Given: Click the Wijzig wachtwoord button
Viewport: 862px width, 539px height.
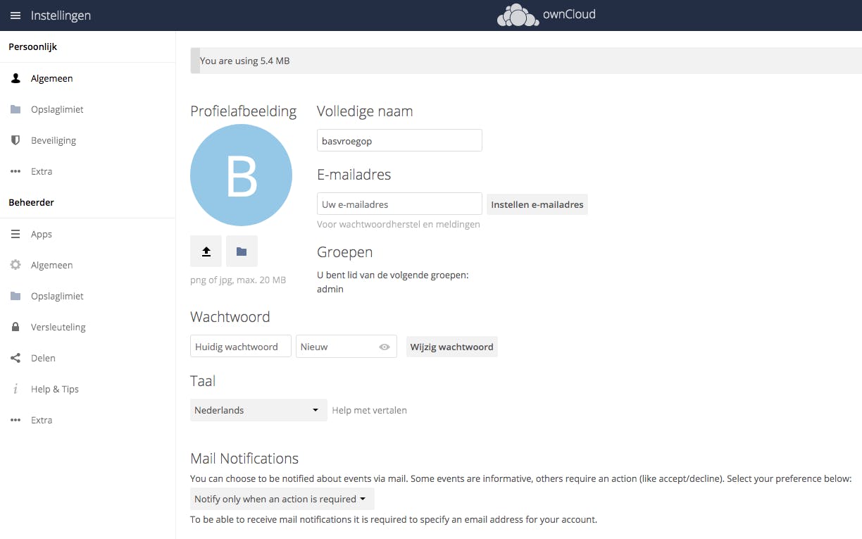Looking at the screenshot, I should (452, 347).
